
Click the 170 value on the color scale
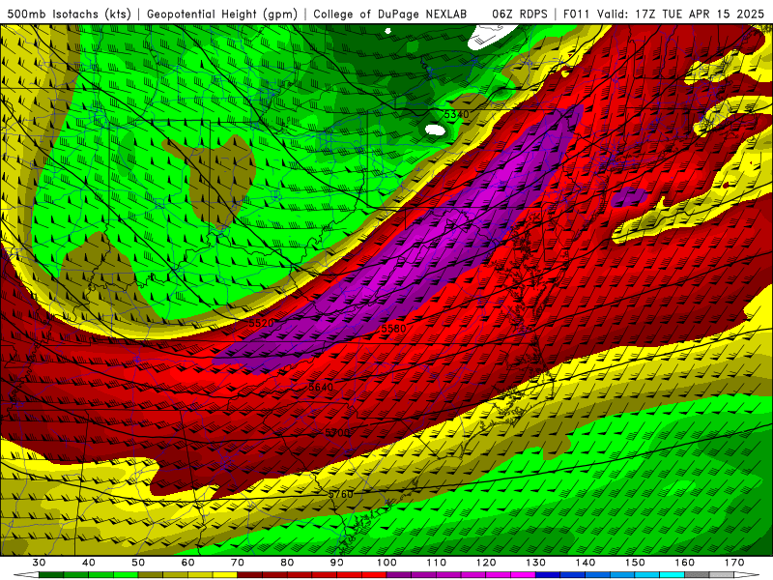(734, 563)
